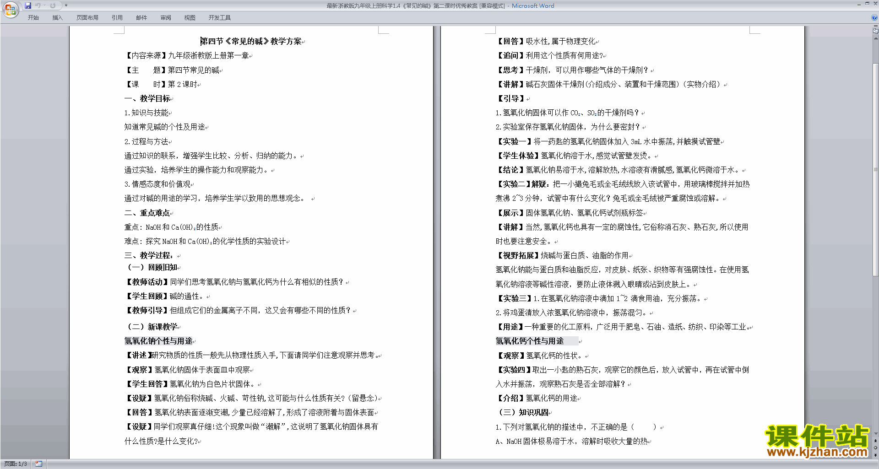Click the proofing check icon in status bar
Screen dimensions: 879x469
click(x=38, y=464)
